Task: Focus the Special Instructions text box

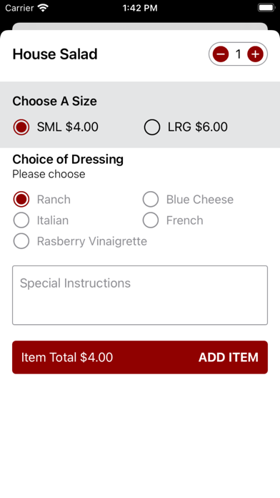Action: pos(140,296)
